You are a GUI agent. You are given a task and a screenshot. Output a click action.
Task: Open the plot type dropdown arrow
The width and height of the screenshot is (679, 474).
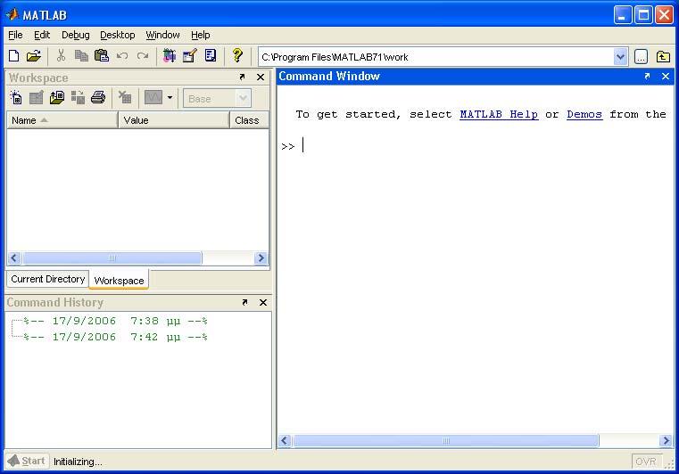[x=170, y=97]
